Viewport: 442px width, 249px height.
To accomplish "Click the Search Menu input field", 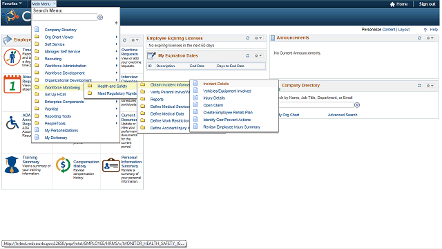I will 65,17.
